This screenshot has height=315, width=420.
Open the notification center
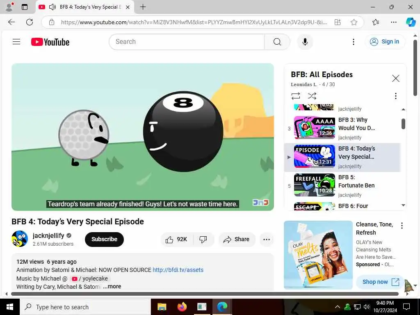tap(406, 307)
